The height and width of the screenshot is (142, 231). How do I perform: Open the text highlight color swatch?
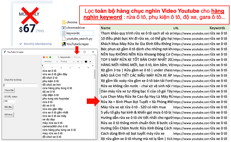pos(90,62)
